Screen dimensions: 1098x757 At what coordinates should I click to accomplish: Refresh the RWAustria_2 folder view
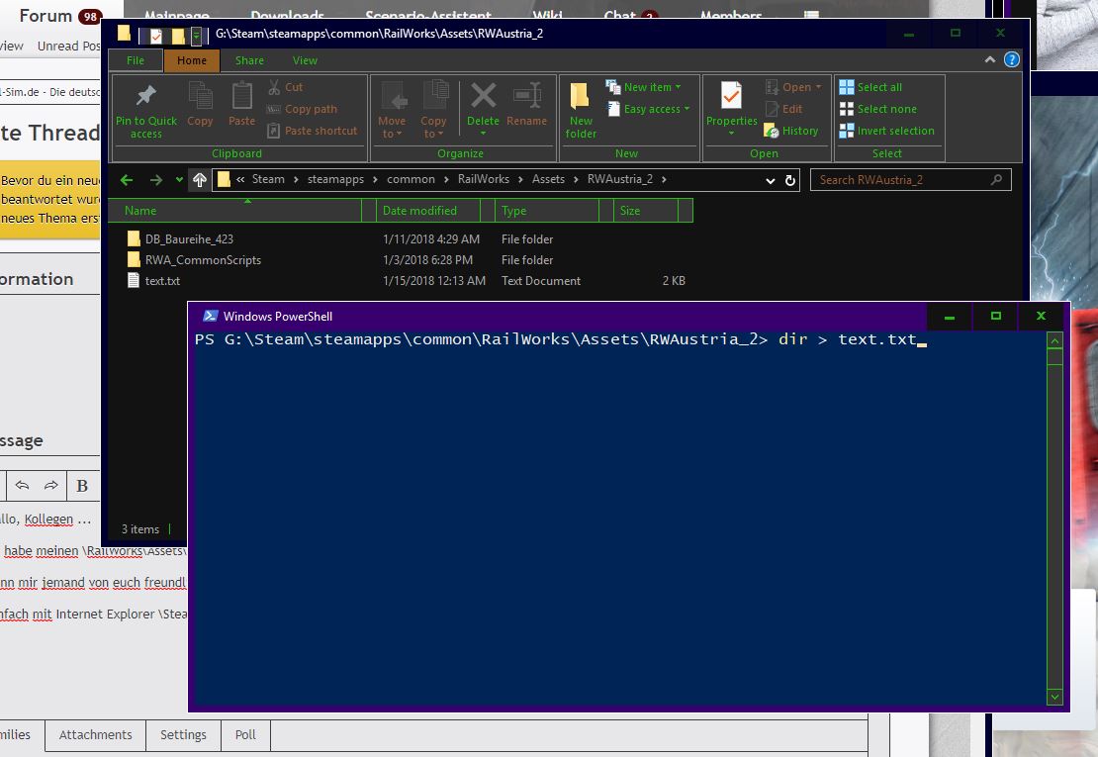tap(790, 181)
